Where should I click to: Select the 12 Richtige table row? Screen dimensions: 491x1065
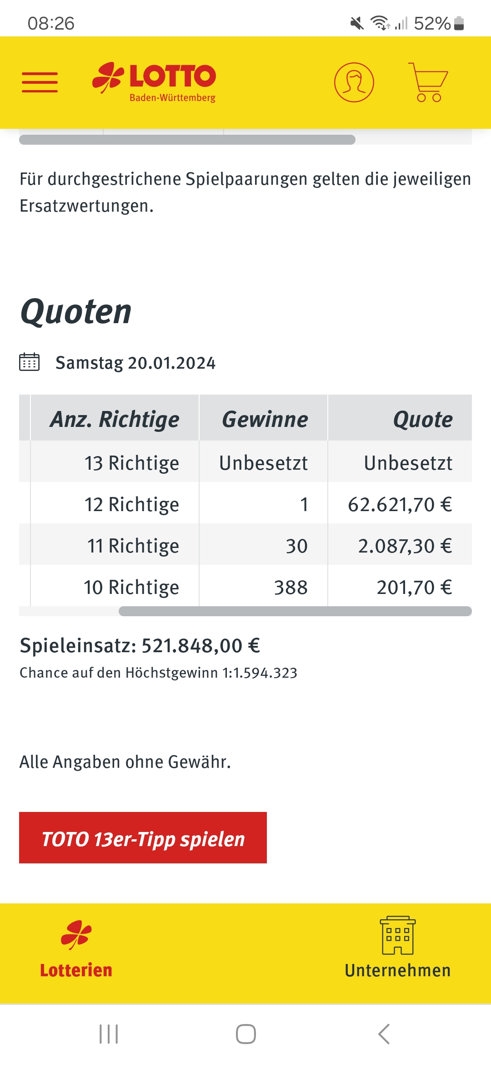click(245, 503)
